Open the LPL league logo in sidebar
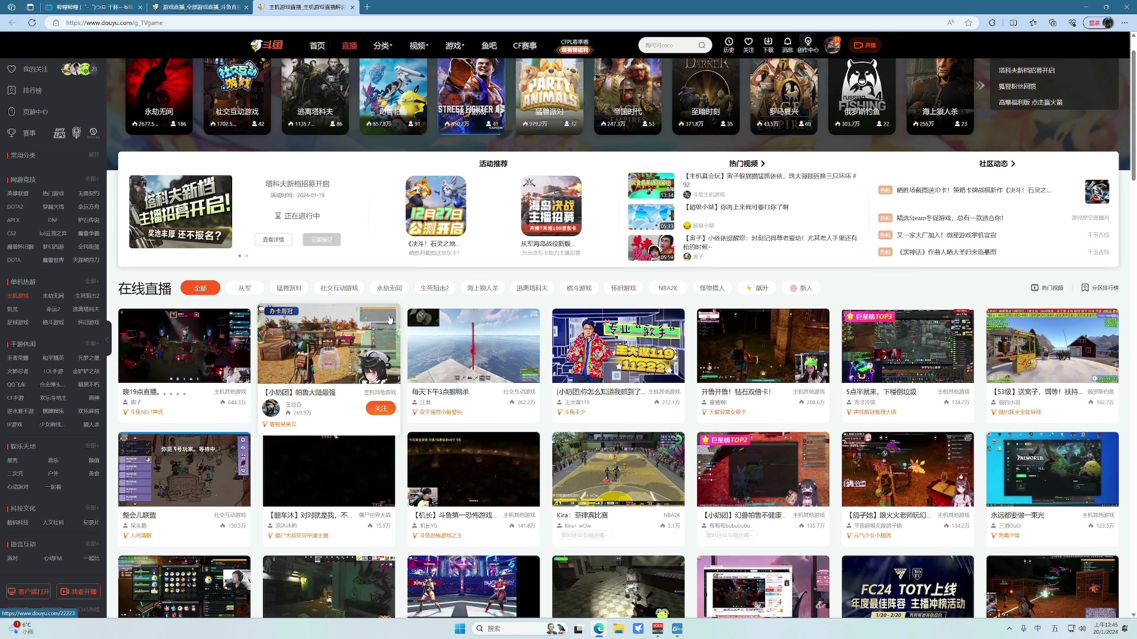Viewport: 1137px width, 639px height. tap(60, 133)
